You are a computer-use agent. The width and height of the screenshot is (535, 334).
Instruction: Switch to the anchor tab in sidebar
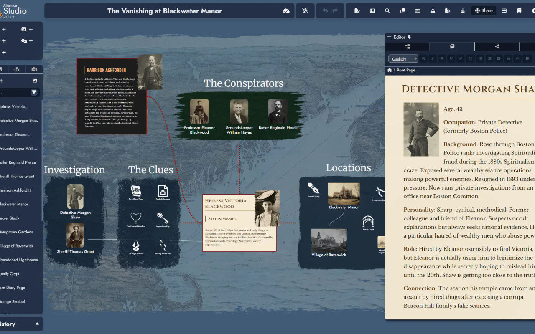coord(17,69)
